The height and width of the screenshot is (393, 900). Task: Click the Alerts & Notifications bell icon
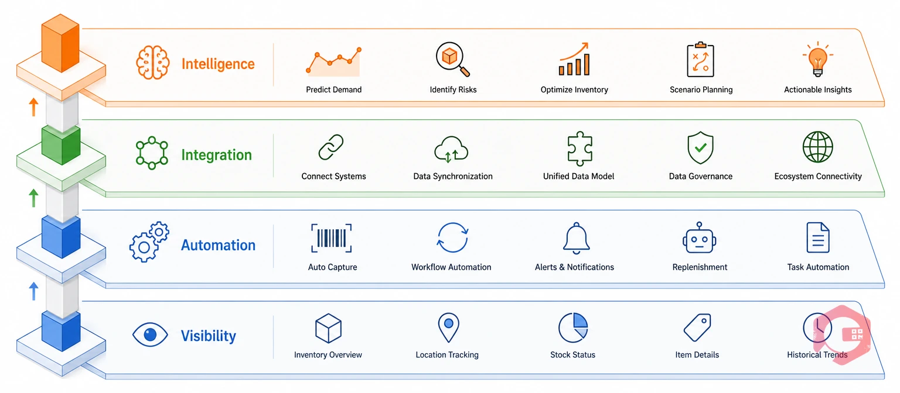click(576, 238)
